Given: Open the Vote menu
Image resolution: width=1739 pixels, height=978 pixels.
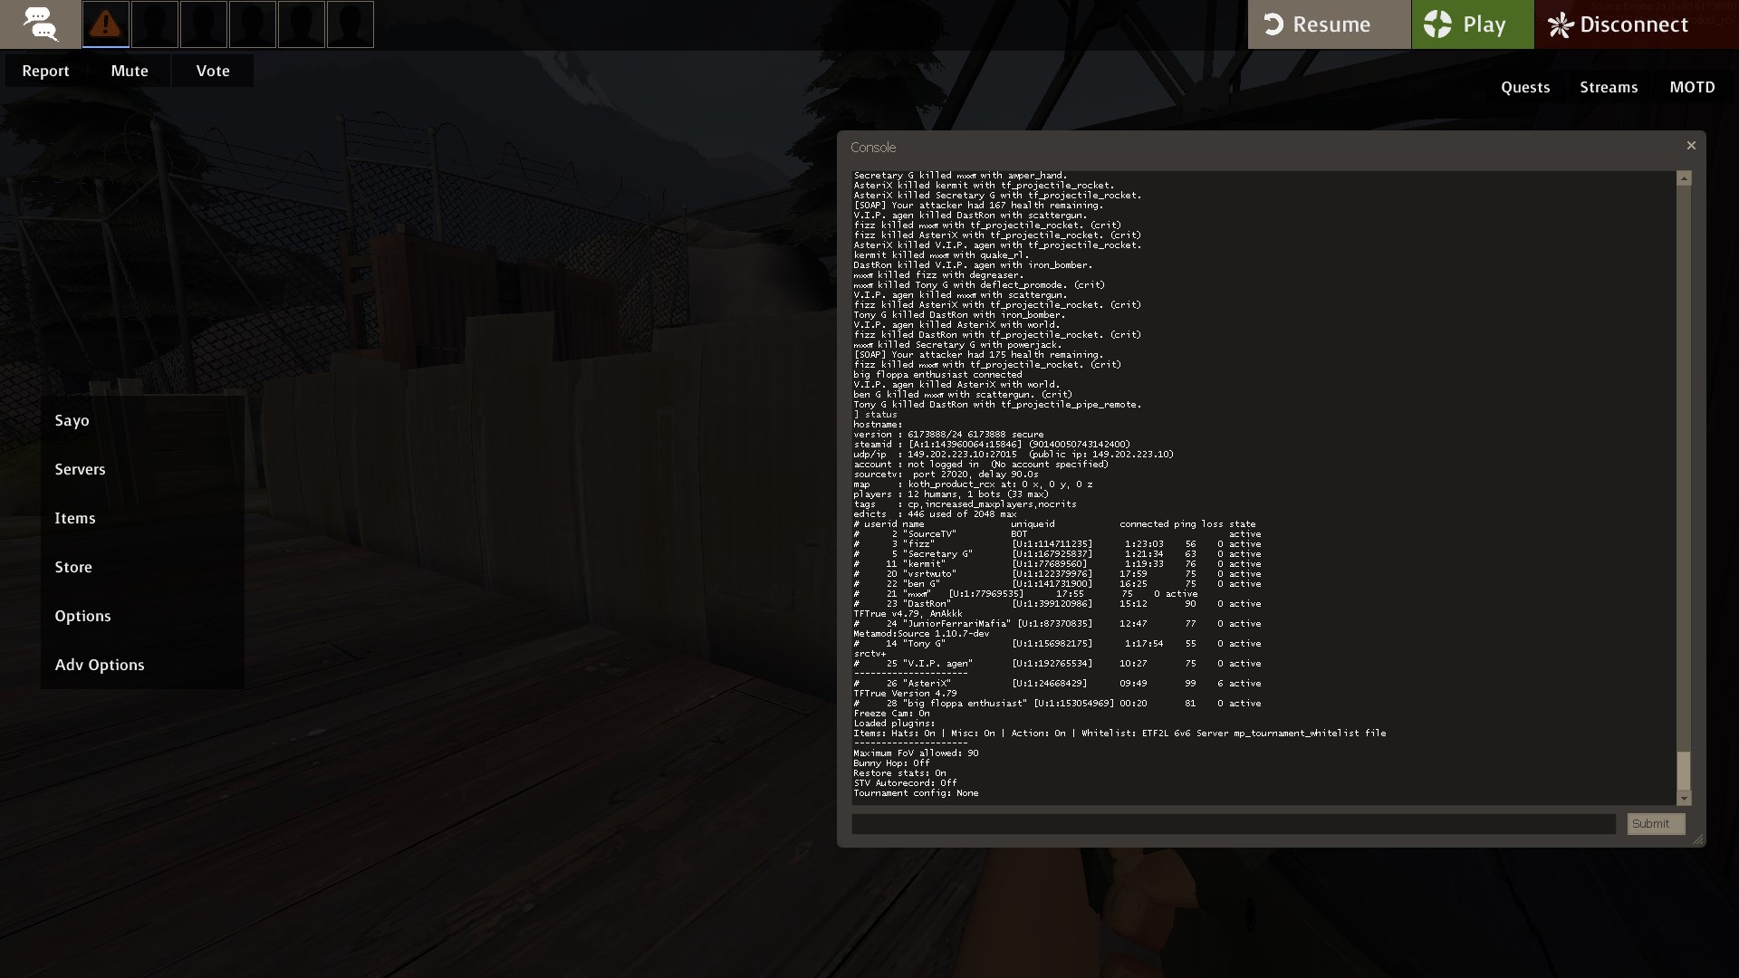Looking at the screenshot, I should pos(213,71).
